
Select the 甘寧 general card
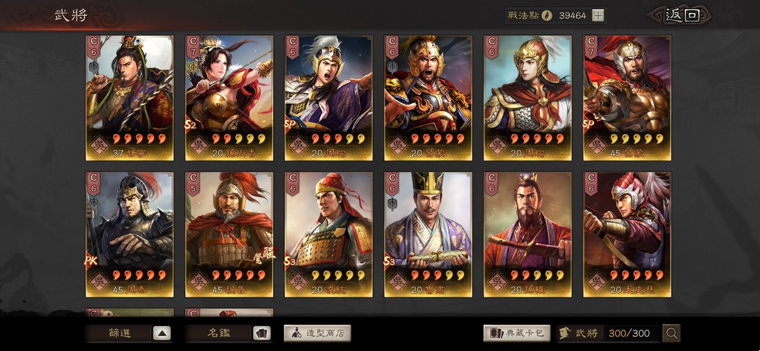[x=130, y=97]
